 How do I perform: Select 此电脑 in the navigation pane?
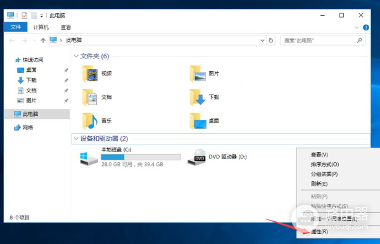(37, 114)
